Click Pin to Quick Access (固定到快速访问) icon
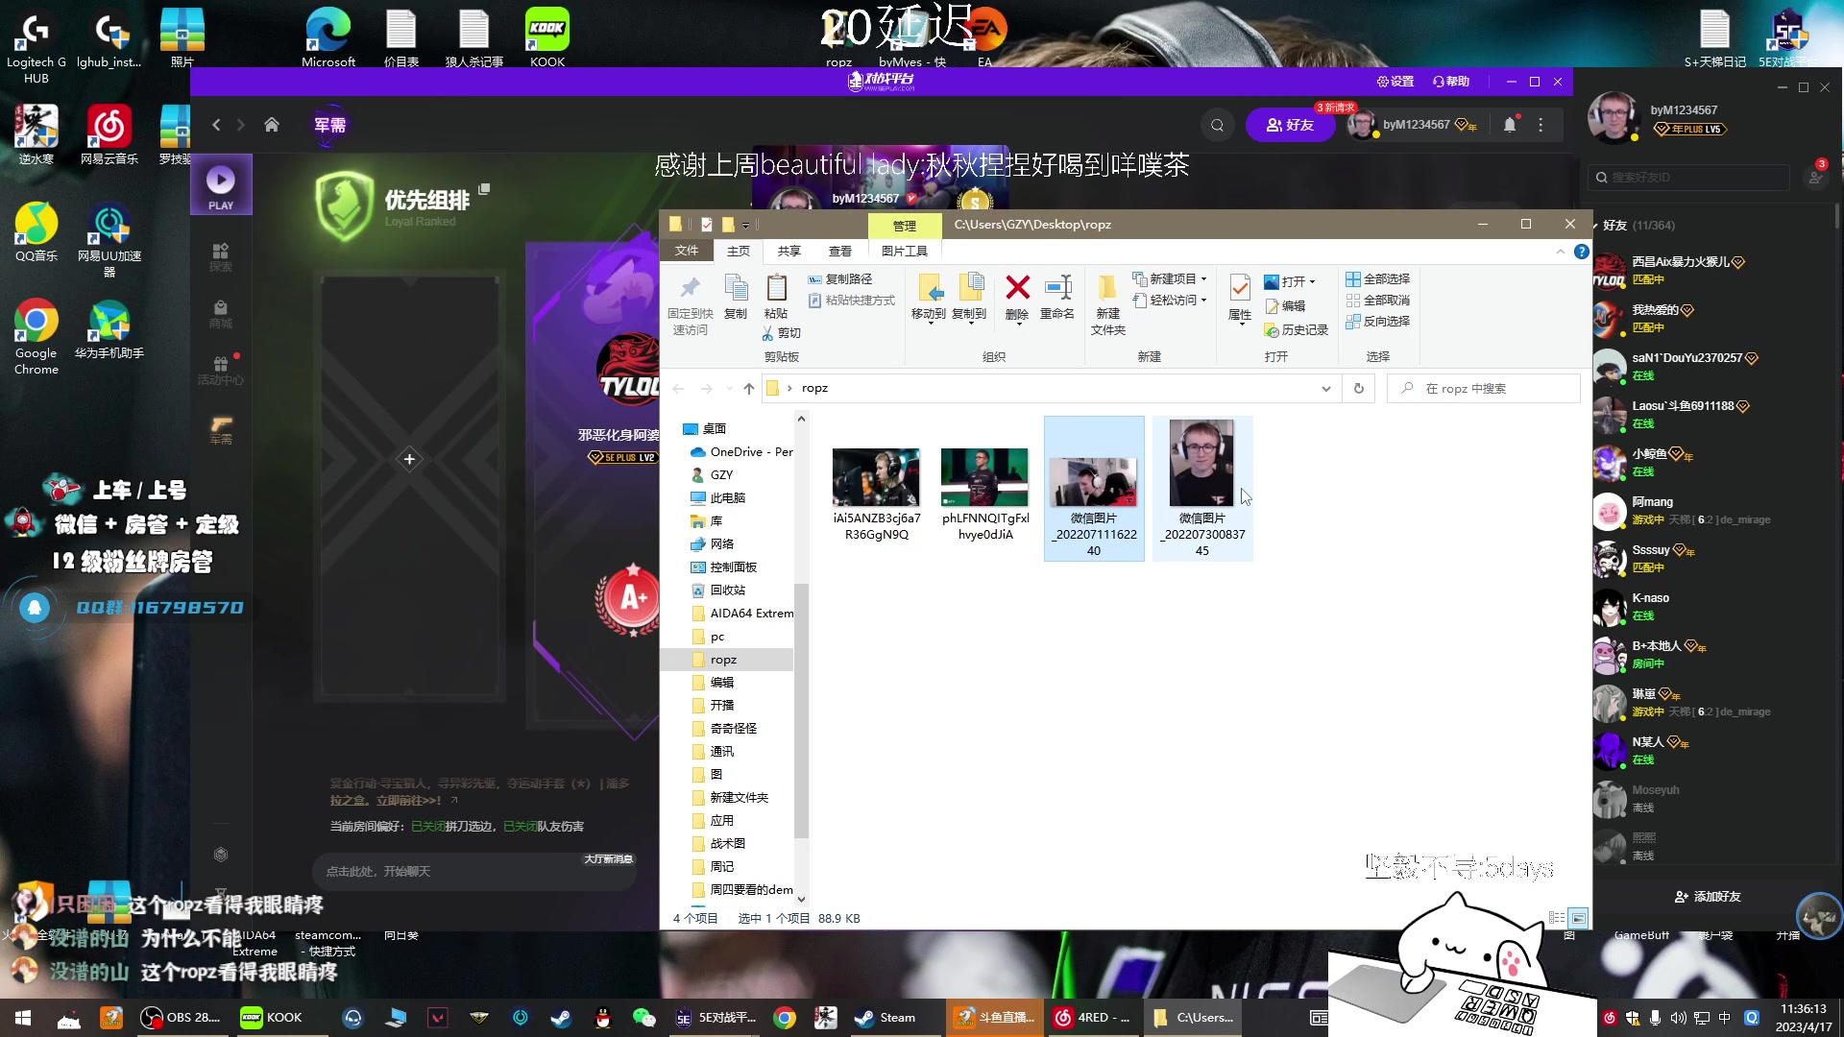Screen dimensions: 1844x1037 pyautogui.click(x=690, y=287)
